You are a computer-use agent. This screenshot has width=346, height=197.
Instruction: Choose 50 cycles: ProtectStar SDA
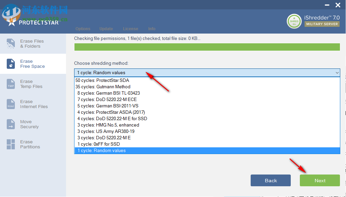pyautogui.click(x=207, y=80)
